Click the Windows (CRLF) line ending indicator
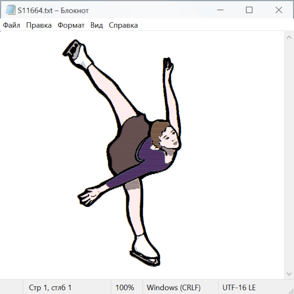This screenshot has width=294, height=294. click(173, 287)
